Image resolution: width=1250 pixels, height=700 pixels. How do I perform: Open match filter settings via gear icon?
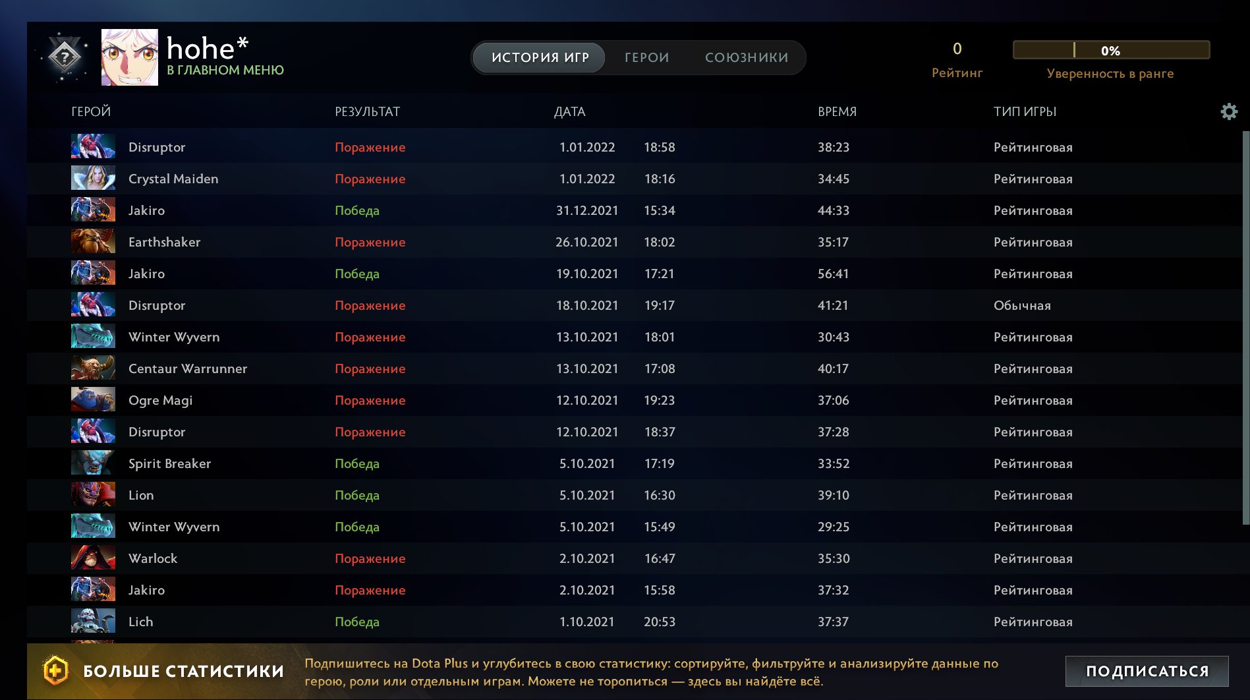pos(1228,111)
